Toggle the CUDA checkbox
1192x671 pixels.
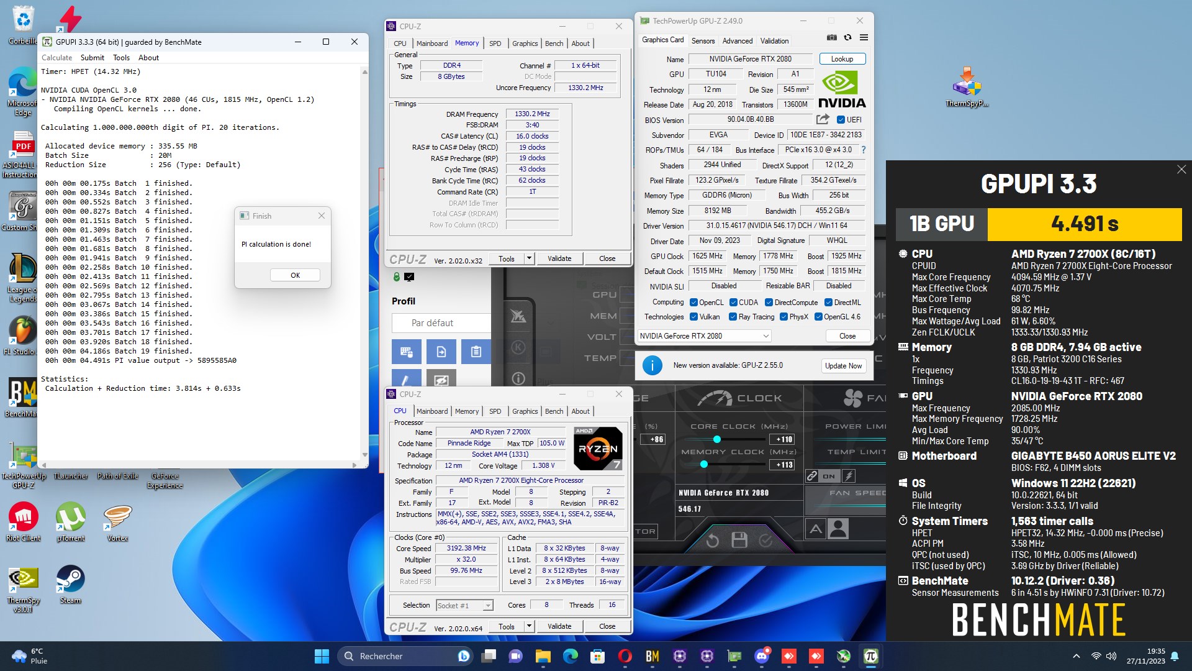click(733, 303)
